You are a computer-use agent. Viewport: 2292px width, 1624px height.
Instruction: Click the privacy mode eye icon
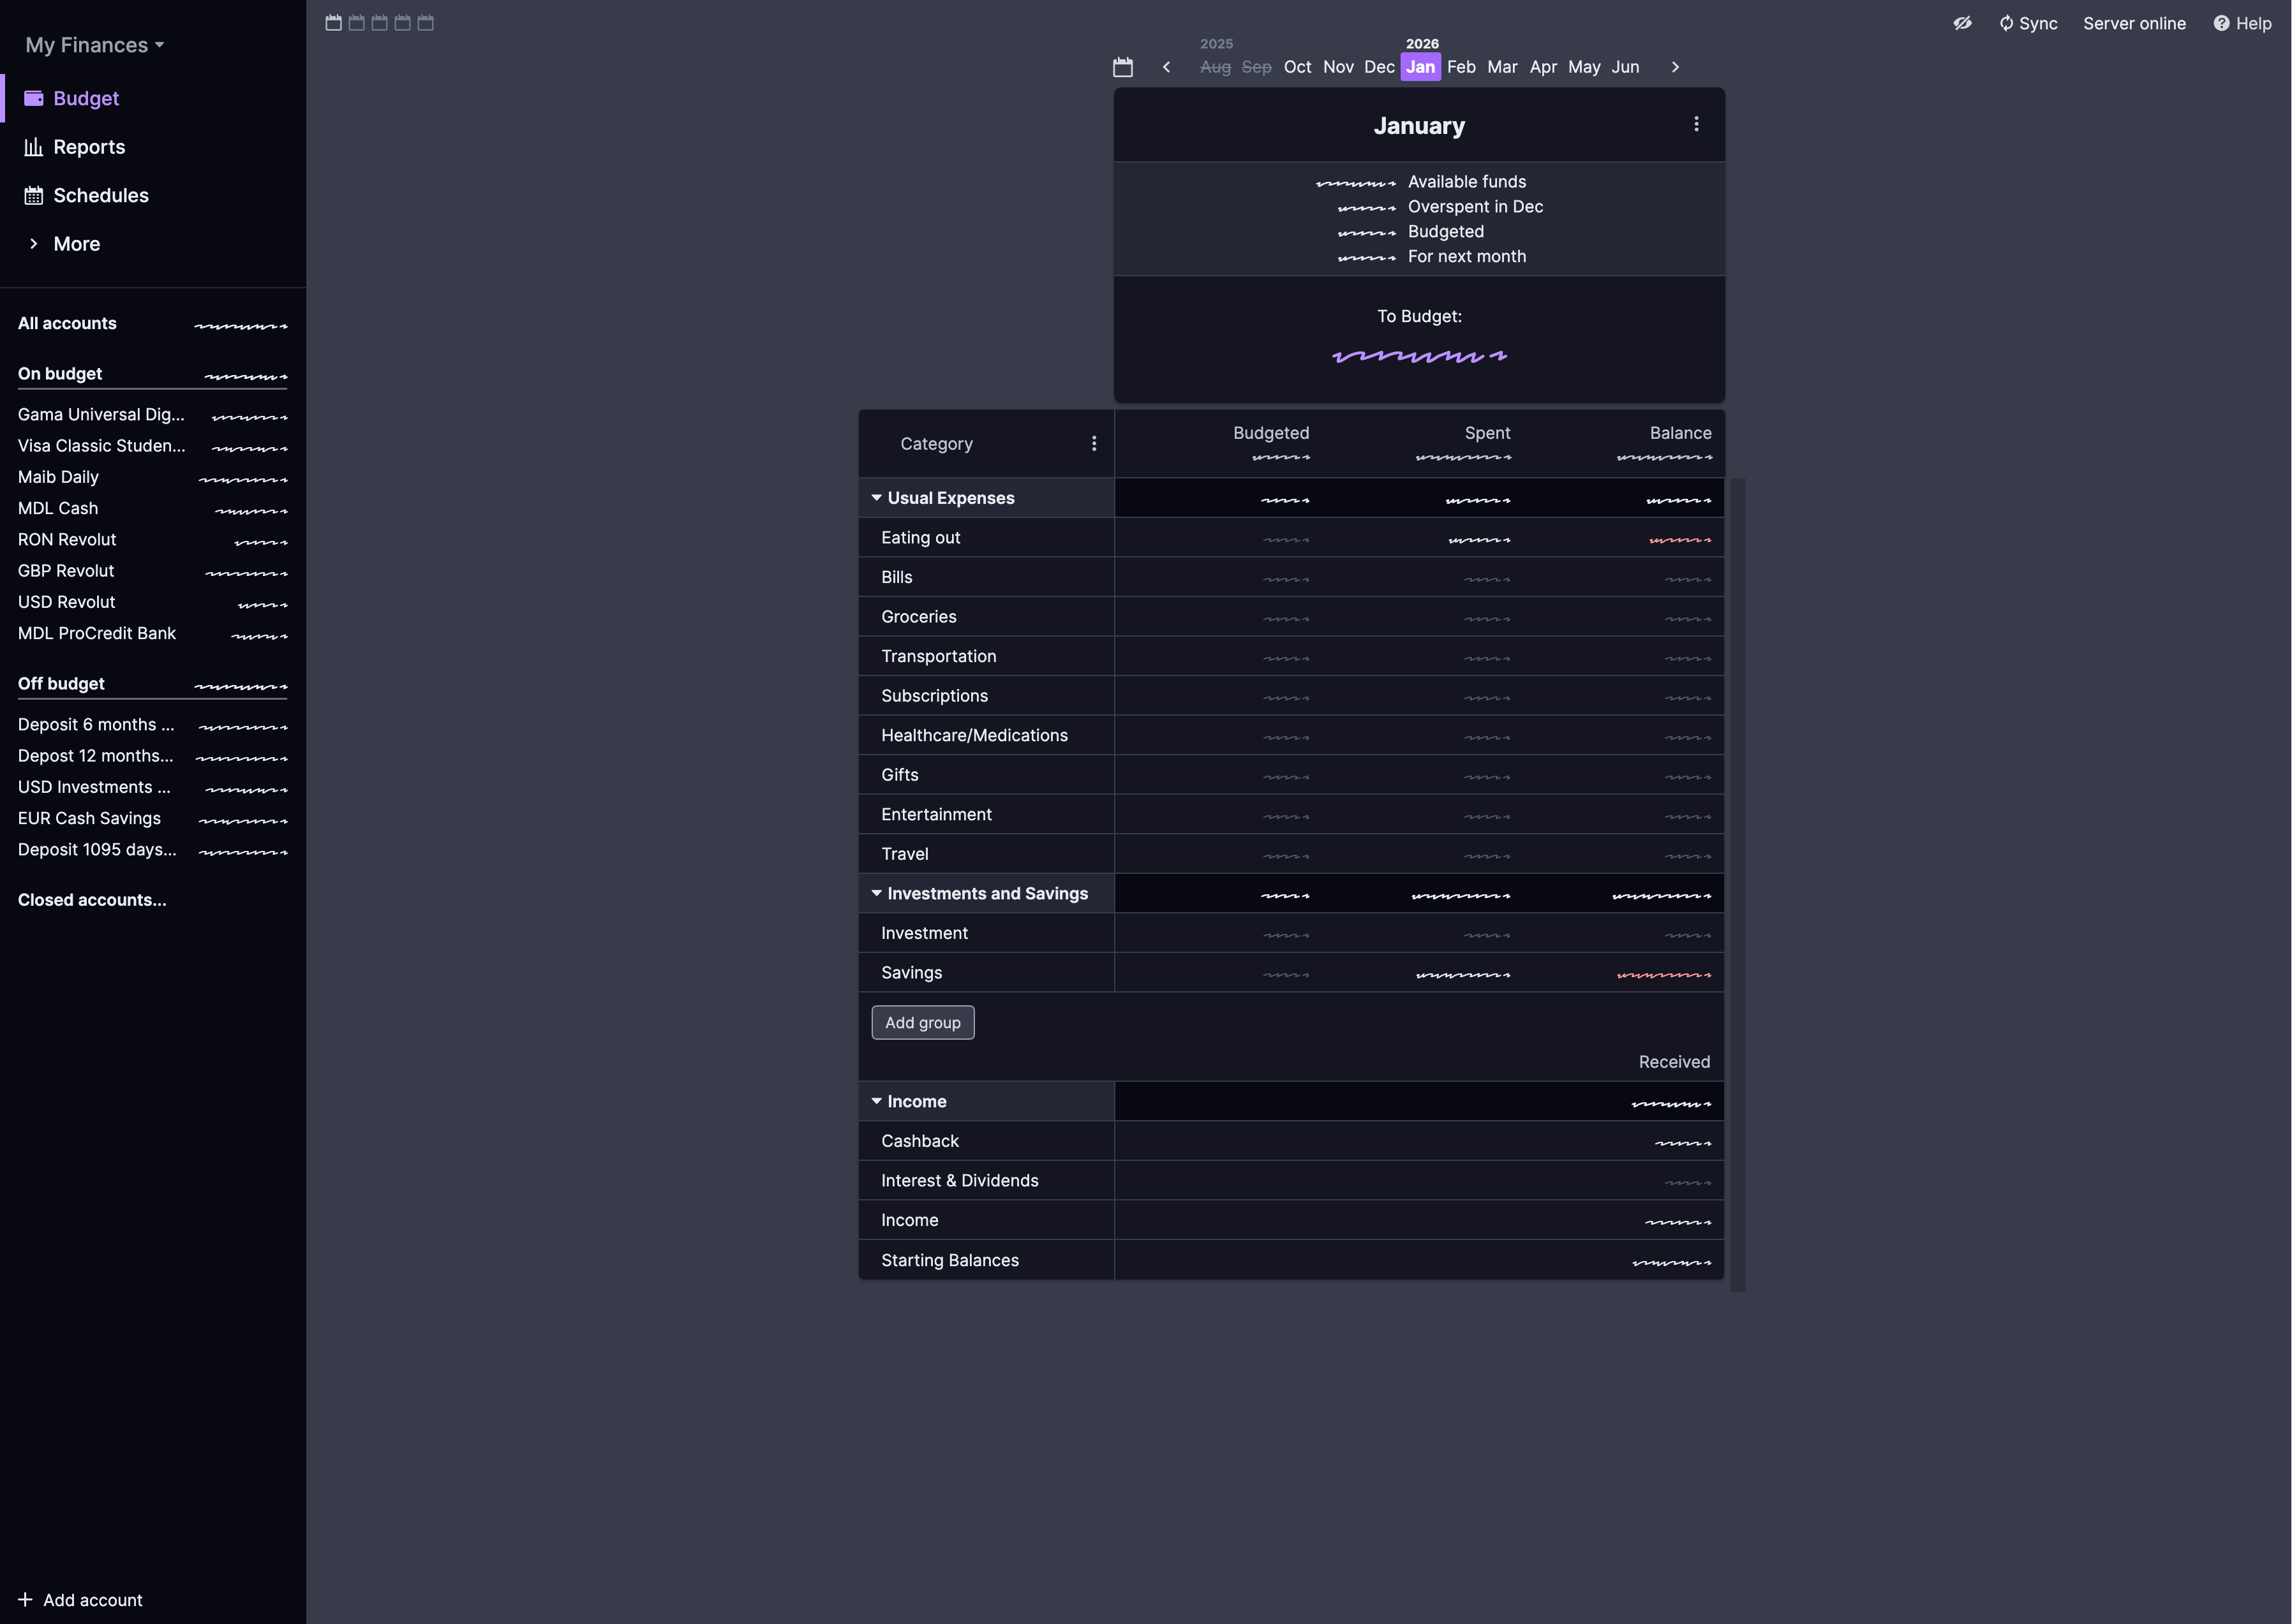point(1962,23)
